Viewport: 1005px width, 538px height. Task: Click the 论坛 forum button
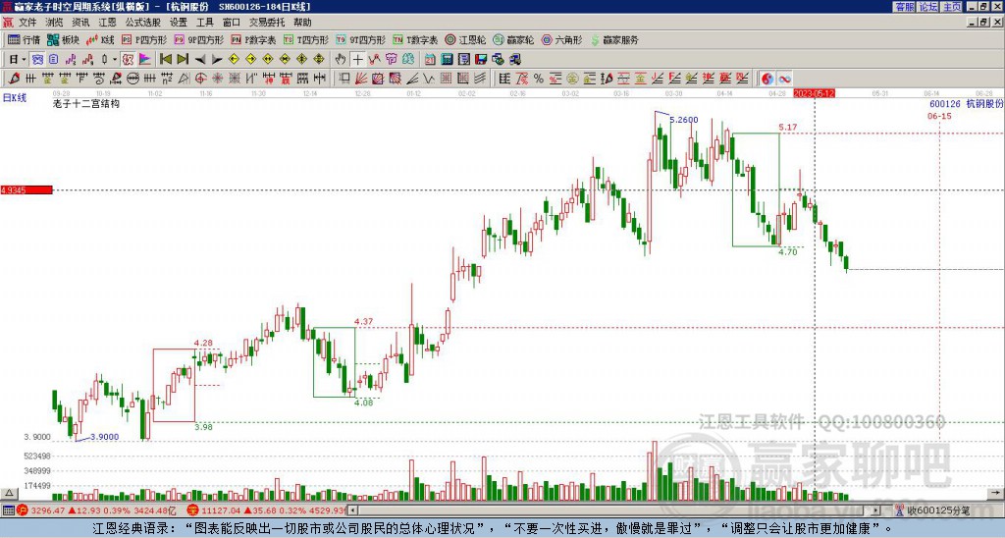pyautogui.click(x=928, y=7)
